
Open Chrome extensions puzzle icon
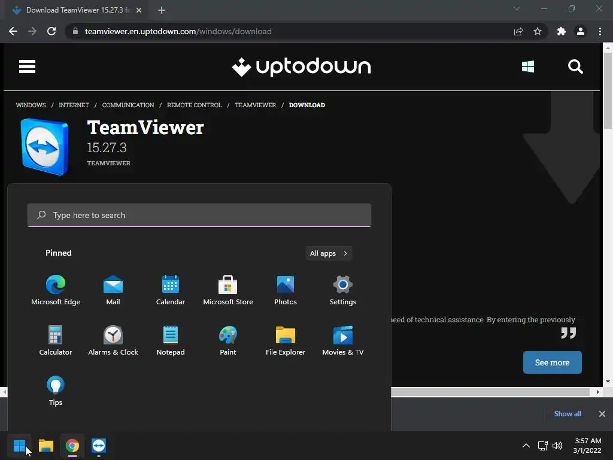click(562, 31)
